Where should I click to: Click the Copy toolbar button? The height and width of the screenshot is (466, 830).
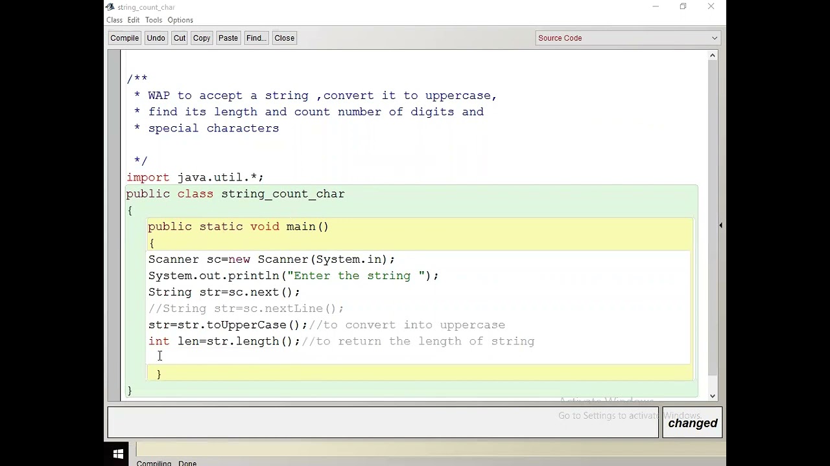(x=202, y=38)
